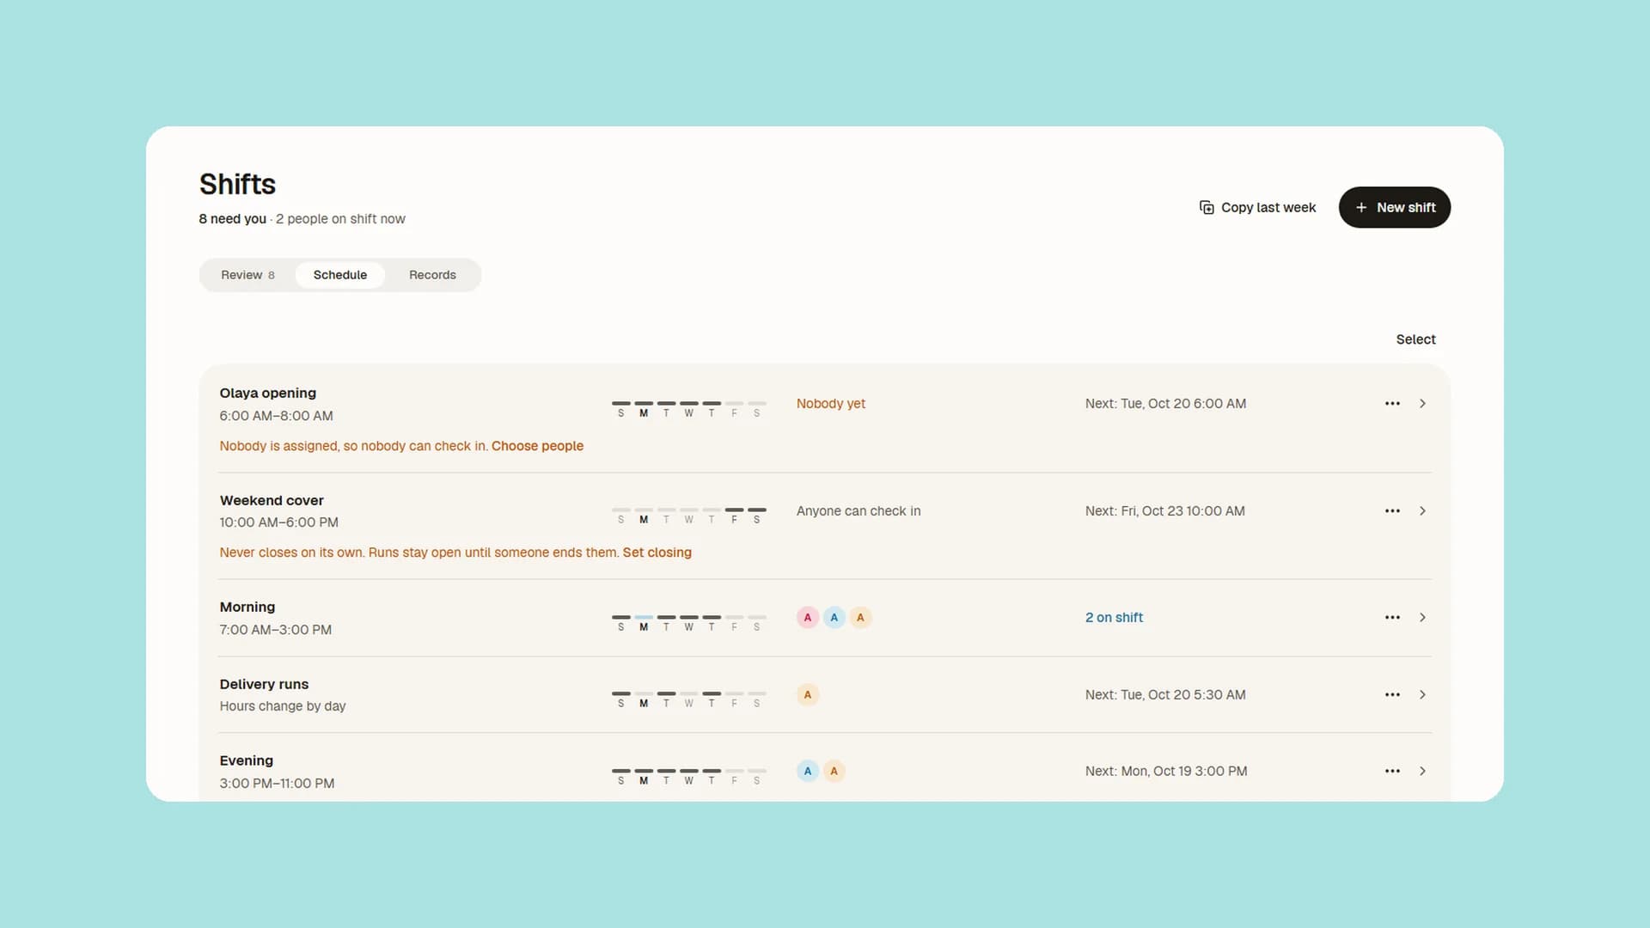Expand the Olaya opening row chevron

pos(1422,404)
